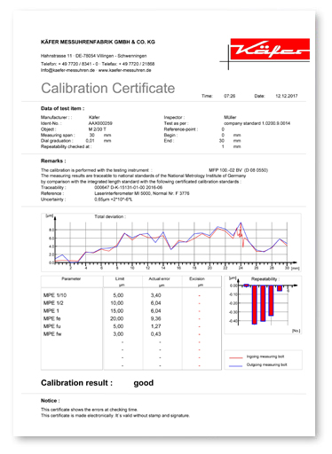
Task: Select reference 'Laserinterferometer MI 5000, Normal Nr. F 3776'
Action: [142, 193]
